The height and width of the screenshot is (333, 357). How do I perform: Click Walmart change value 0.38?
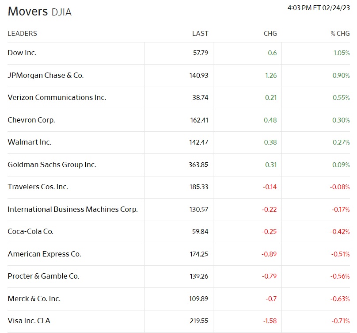[270, 142]
